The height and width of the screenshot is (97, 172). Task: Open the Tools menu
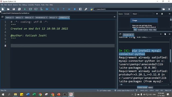click(x=43, y=5)
